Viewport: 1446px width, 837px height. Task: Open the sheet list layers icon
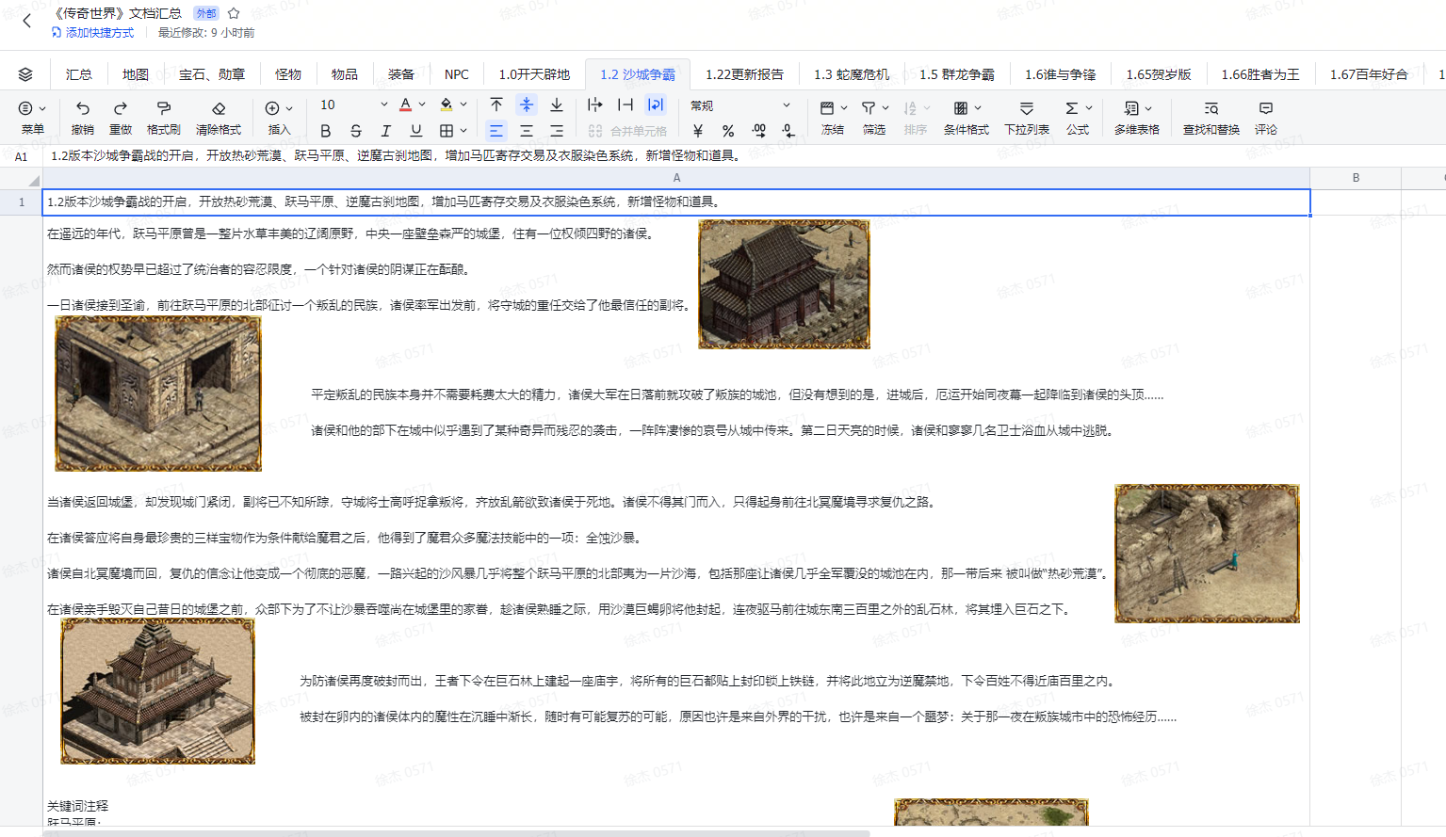point(25,74)
